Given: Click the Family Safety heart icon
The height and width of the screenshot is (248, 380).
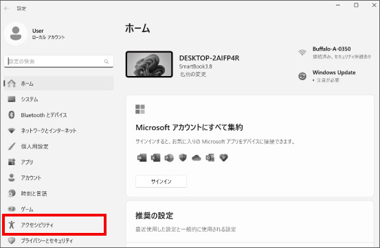Looking at the screenshot, I should pyautogui.click(x=224, y=158).
